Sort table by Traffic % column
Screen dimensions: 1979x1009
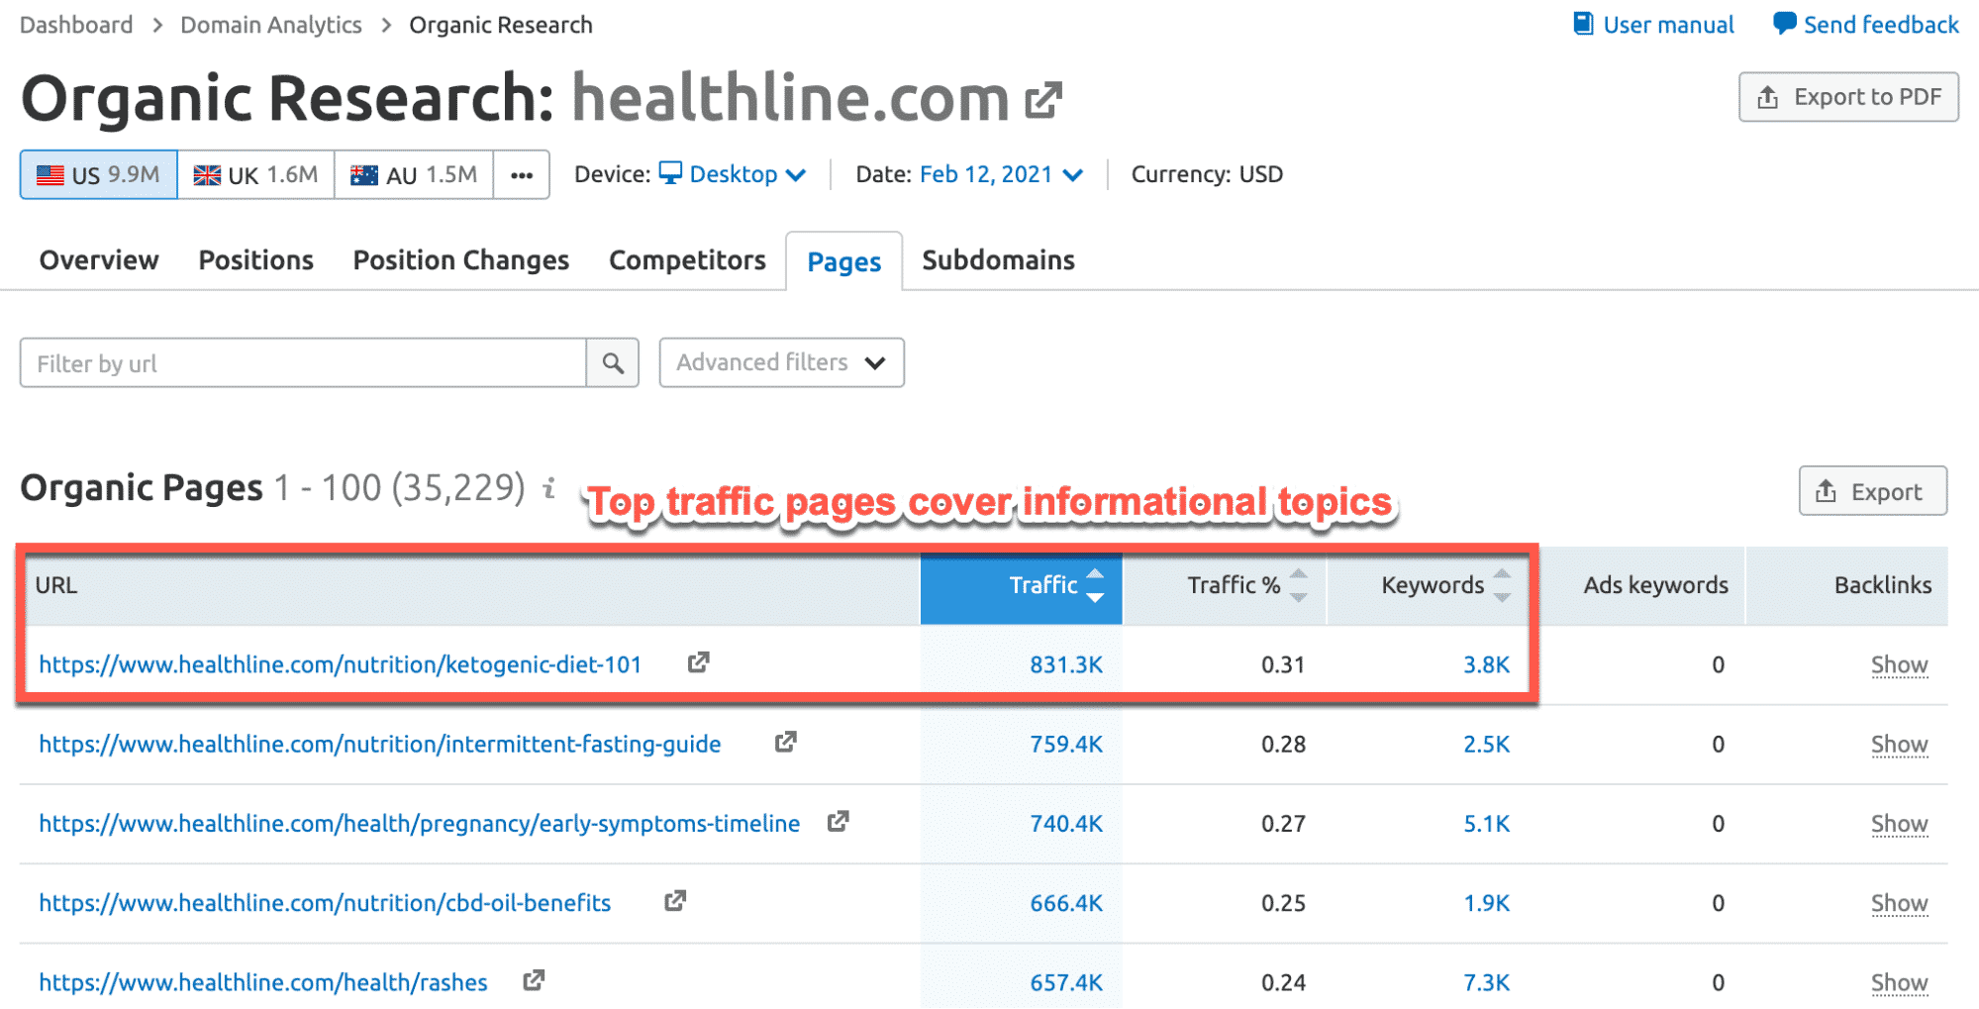tap(1234, 585)
